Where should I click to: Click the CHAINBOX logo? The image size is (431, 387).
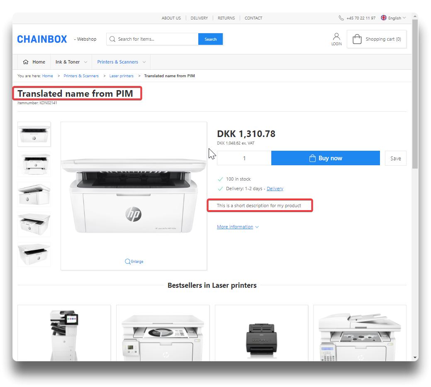[42, 39]
